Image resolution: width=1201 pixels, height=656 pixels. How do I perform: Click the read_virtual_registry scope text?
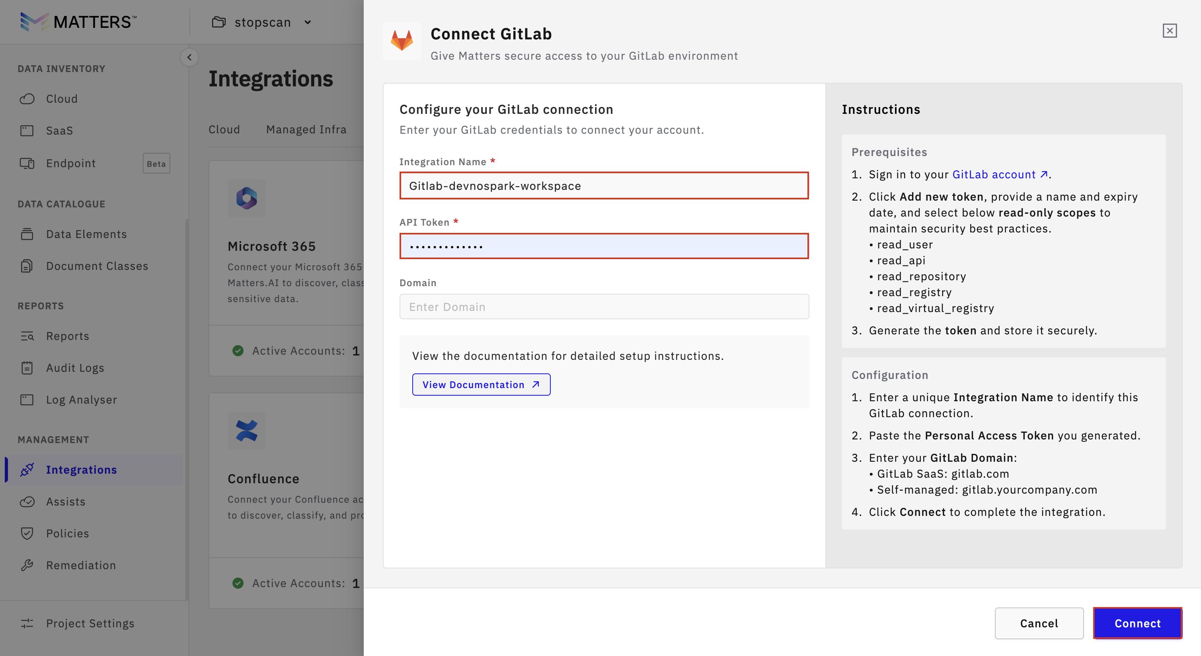[936, 308]
